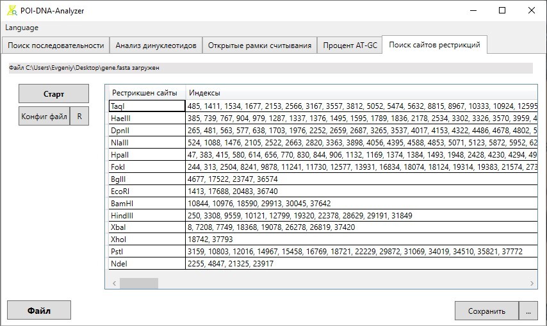This screenshot has height=326, width=547.
Task: Click the ellipsis button beside Сохранить
Action: point(528,311)
